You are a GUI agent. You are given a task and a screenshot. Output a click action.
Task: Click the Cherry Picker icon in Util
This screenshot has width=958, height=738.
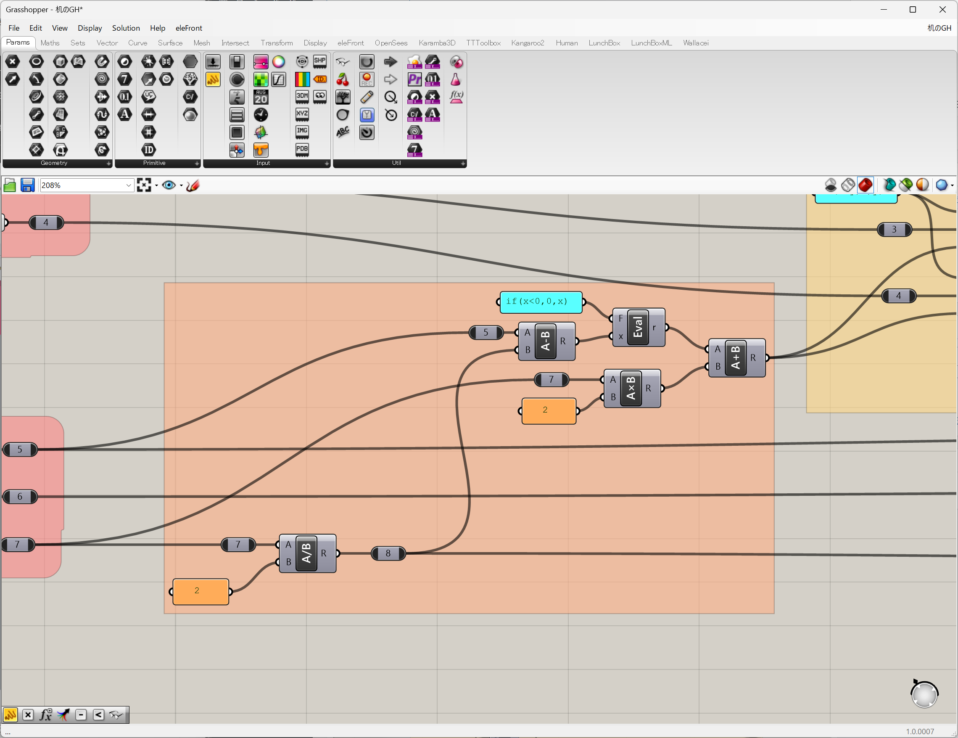pos(343,79)
